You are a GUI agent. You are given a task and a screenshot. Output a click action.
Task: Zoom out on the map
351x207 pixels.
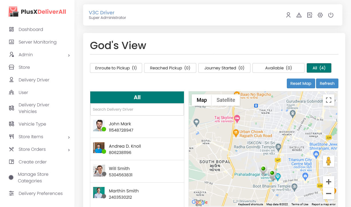pyautogui.click(x=329, y=194)
